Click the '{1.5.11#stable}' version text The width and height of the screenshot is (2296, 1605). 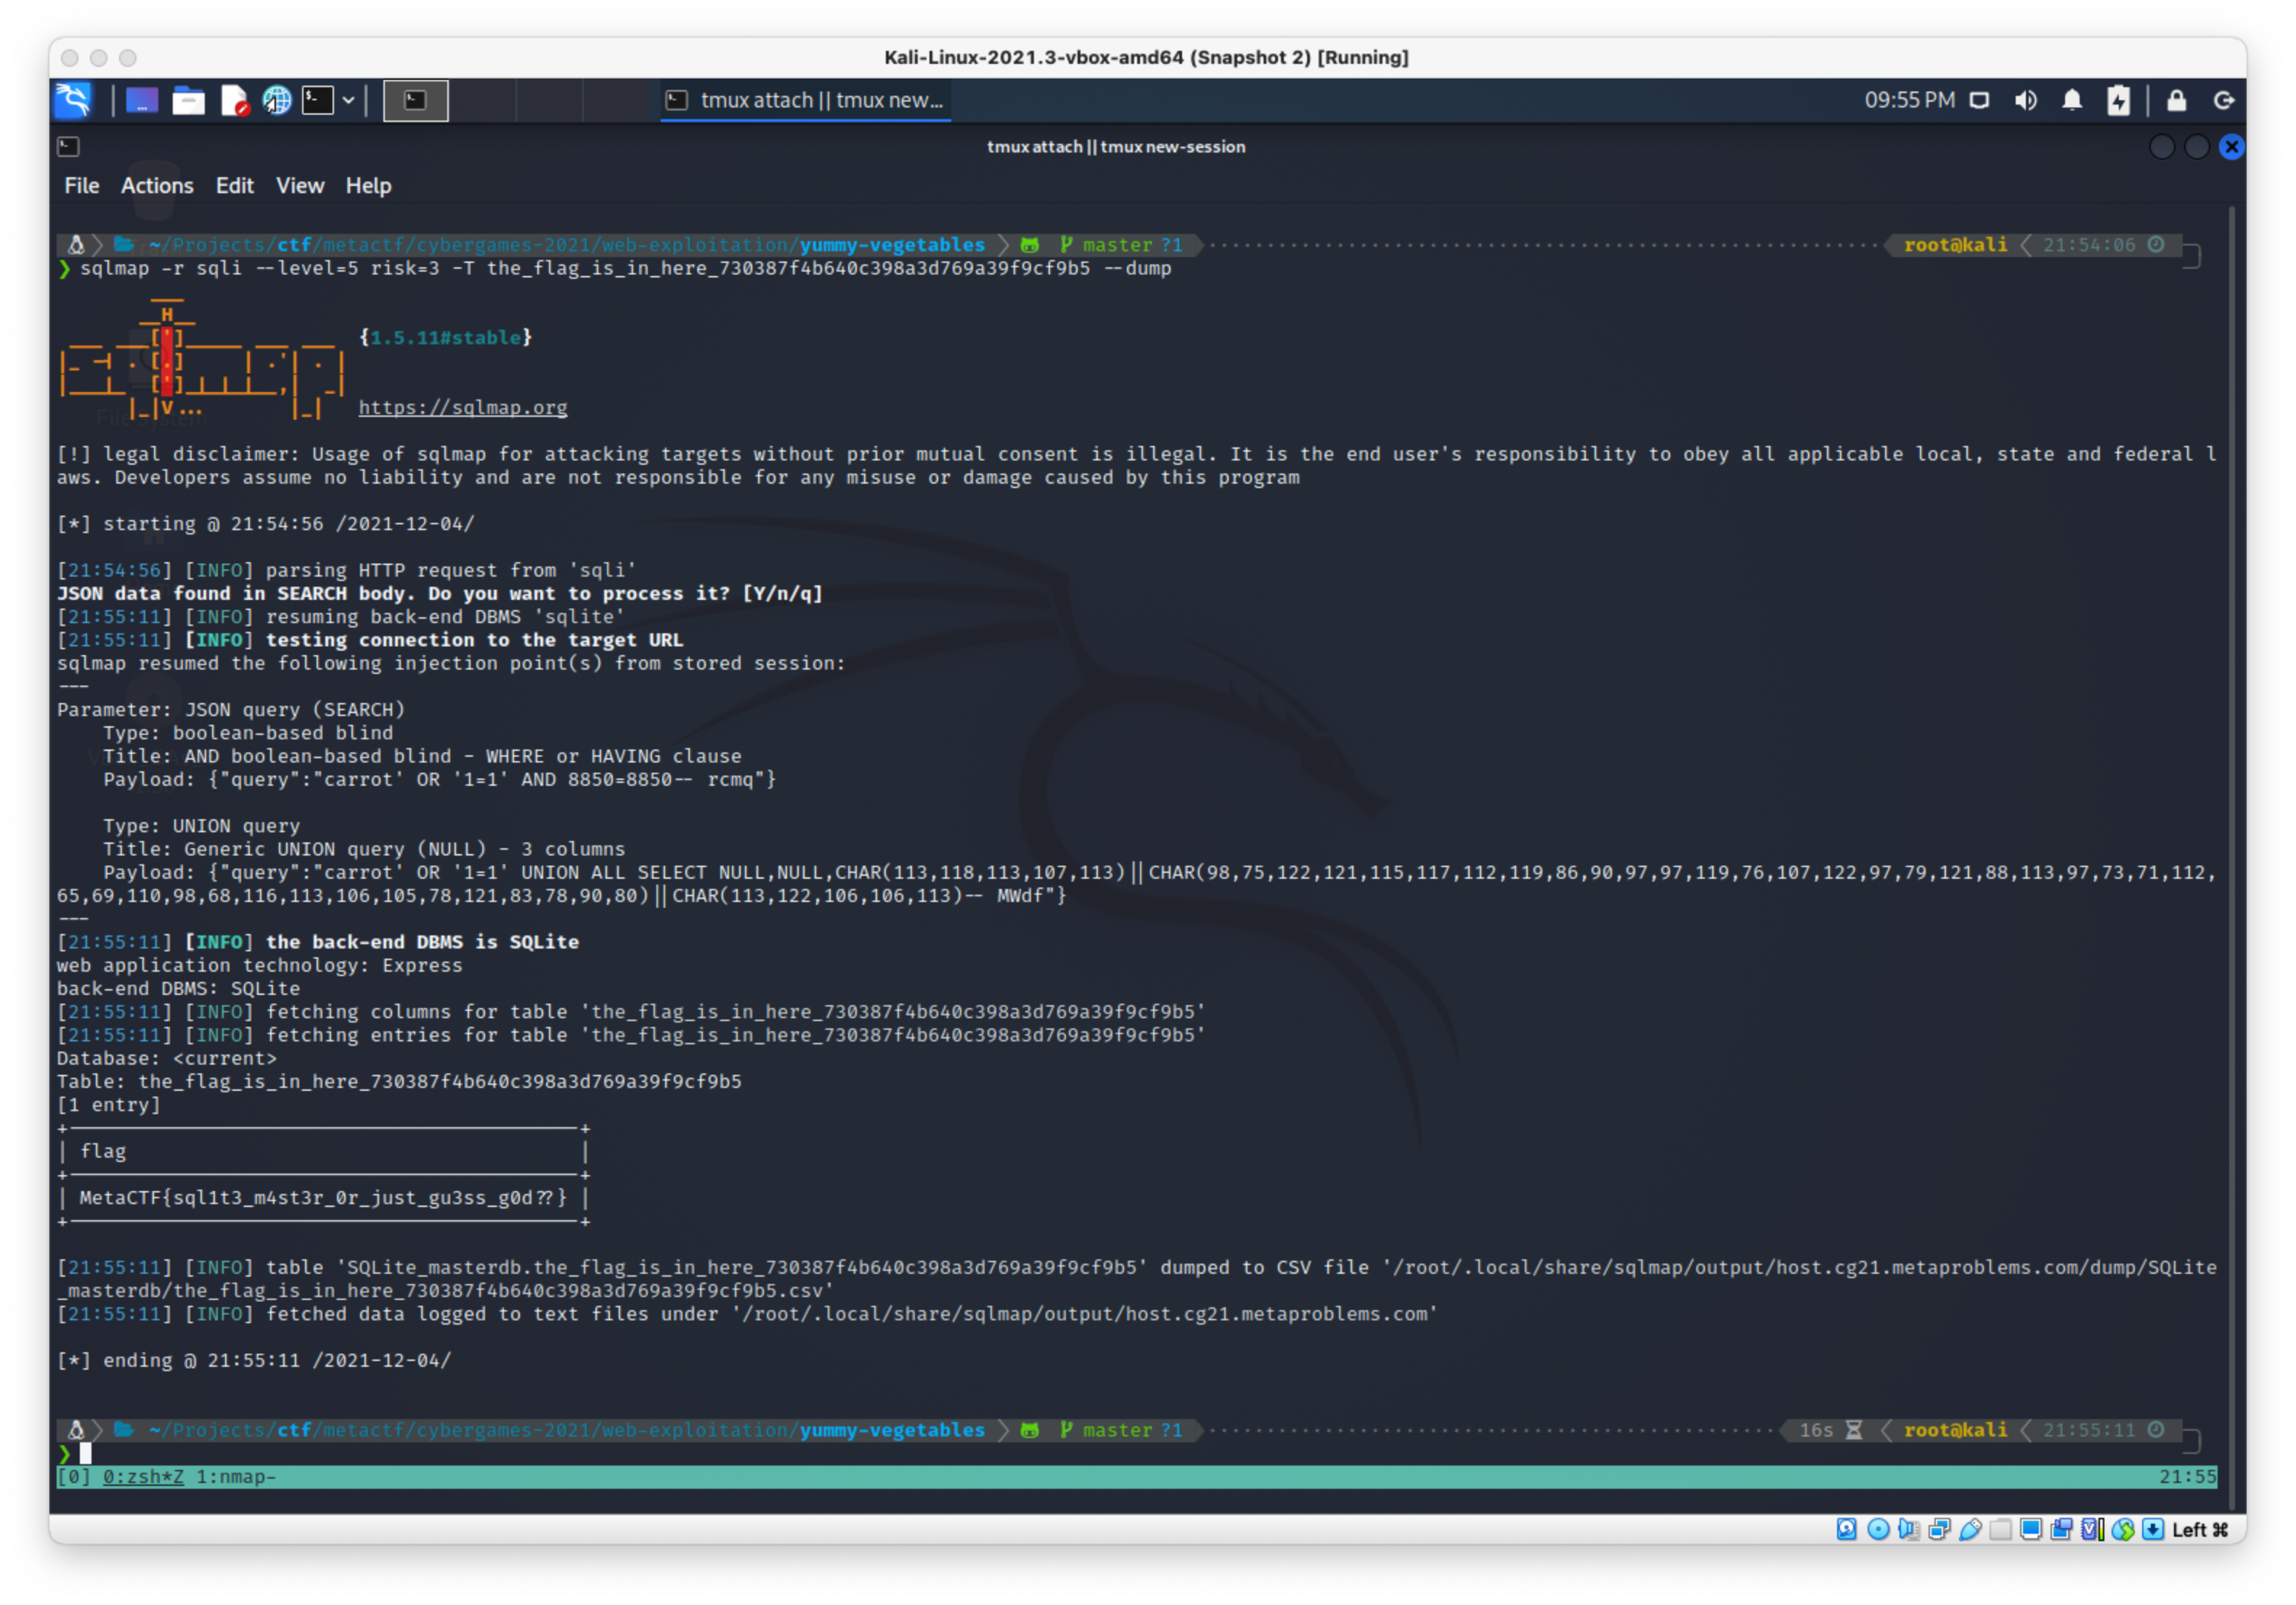tap(445, 337)
